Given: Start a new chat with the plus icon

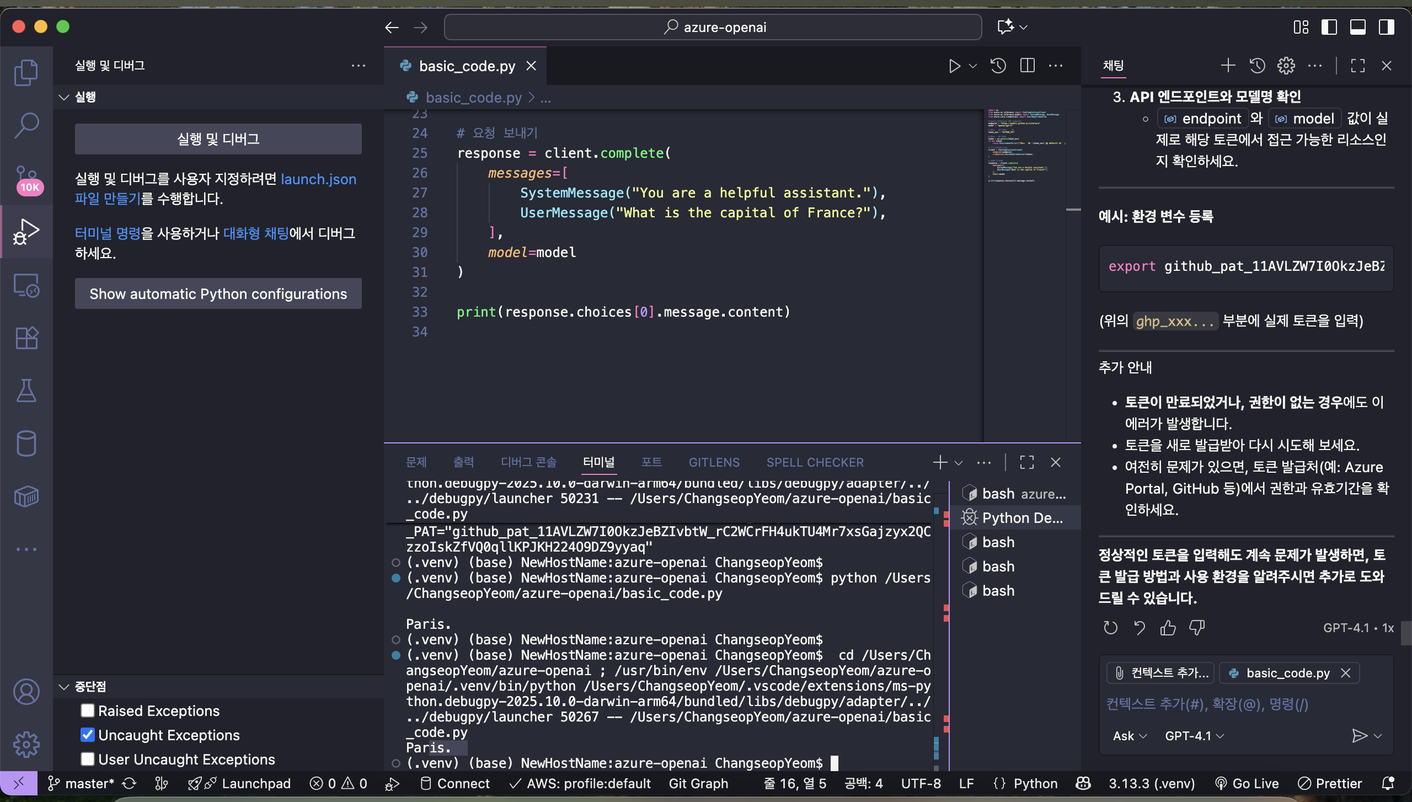Looking at the screenshot, I should (1228, 66).
